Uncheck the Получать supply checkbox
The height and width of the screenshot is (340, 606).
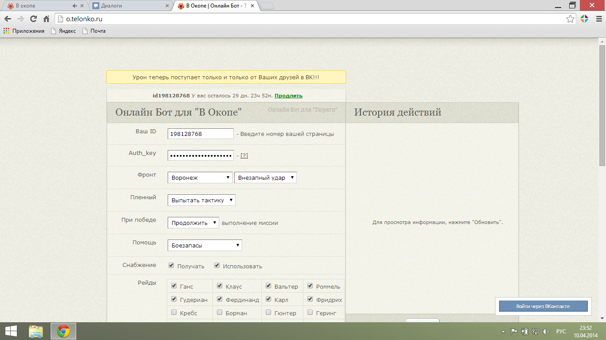171,266
